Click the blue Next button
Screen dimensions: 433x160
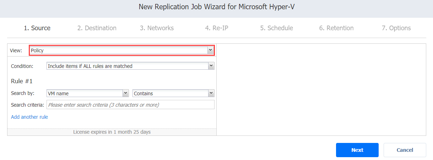pyautogui.click(x=357, y=150)
